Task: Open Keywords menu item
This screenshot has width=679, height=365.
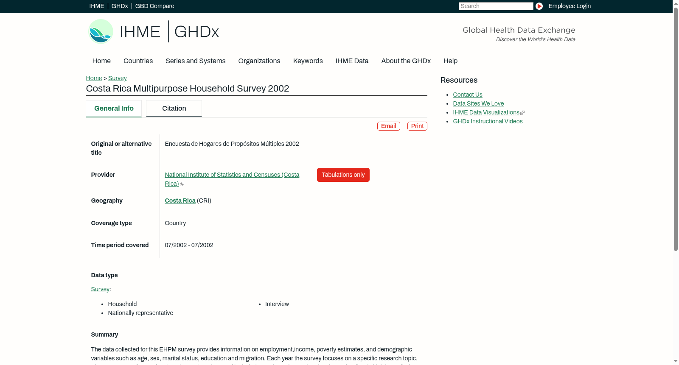Action: coord(308,61)
